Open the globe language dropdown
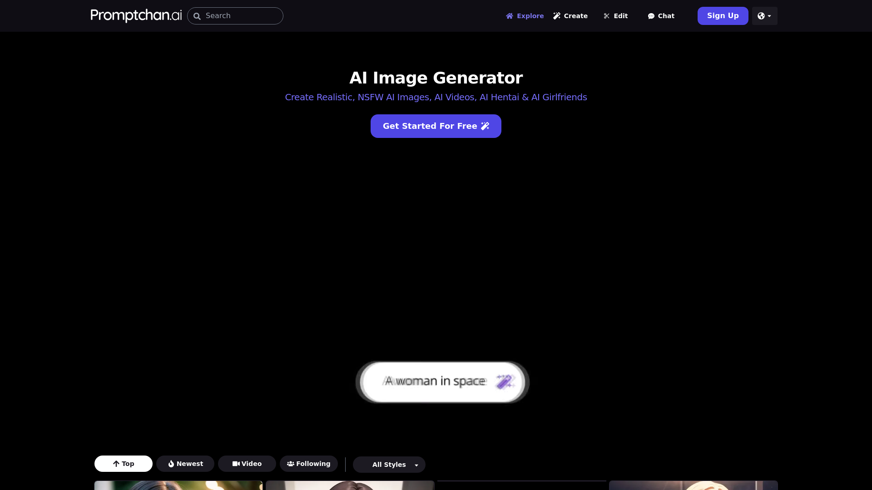The height and width of the screenshot is (490, 872). tap(765, 16)
